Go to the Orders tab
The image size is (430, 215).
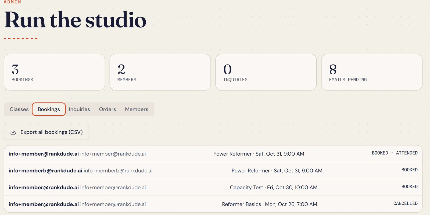coord(107,109)
